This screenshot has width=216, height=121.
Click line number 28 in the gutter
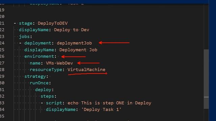tap(2, 70)
